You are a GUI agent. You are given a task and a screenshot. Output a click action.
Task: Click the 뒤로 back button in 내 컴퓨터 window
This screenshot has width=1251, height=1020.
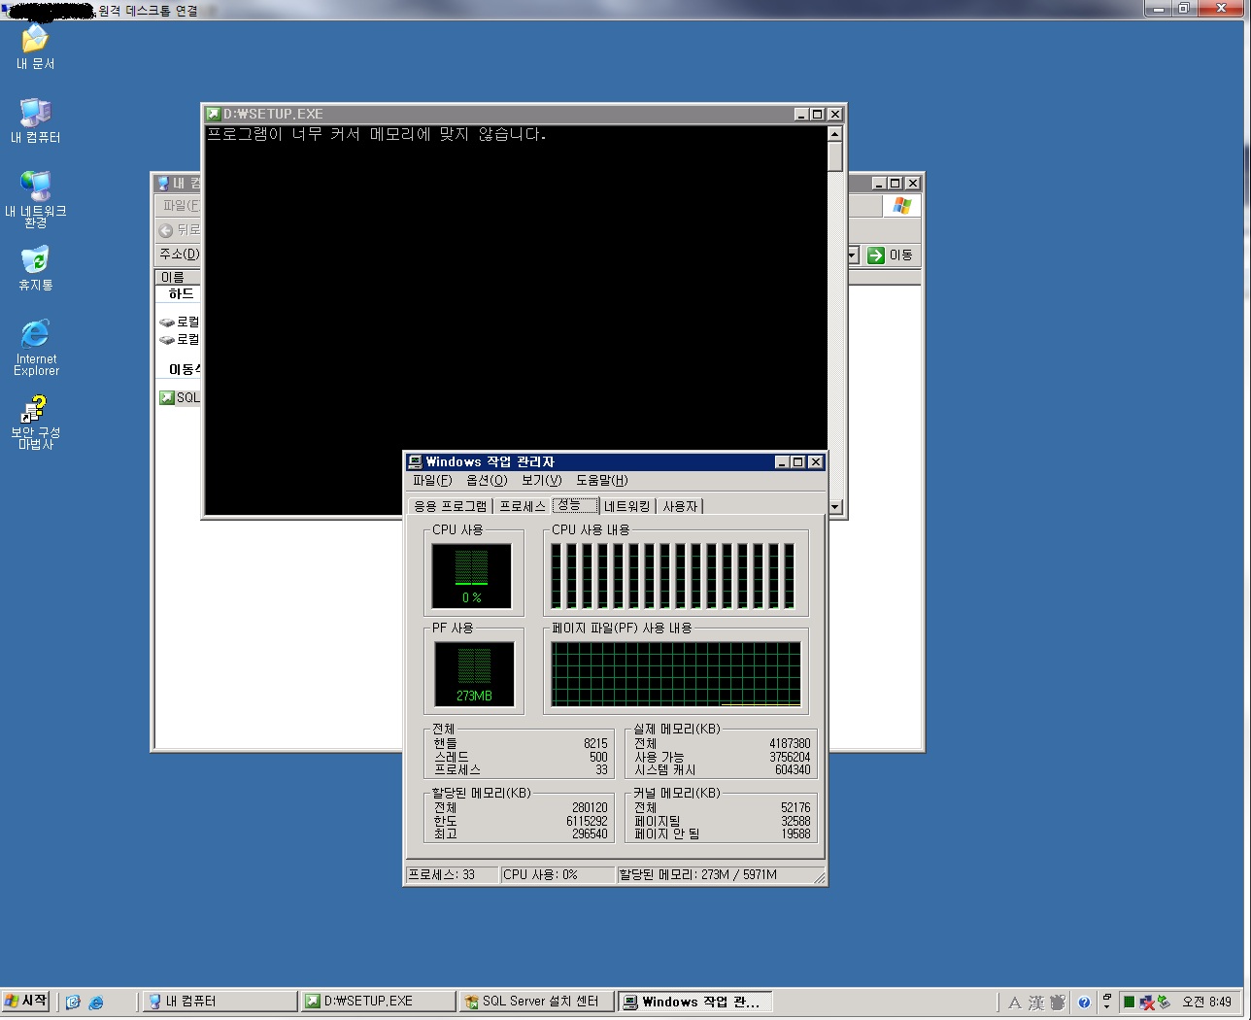[180, 230]
